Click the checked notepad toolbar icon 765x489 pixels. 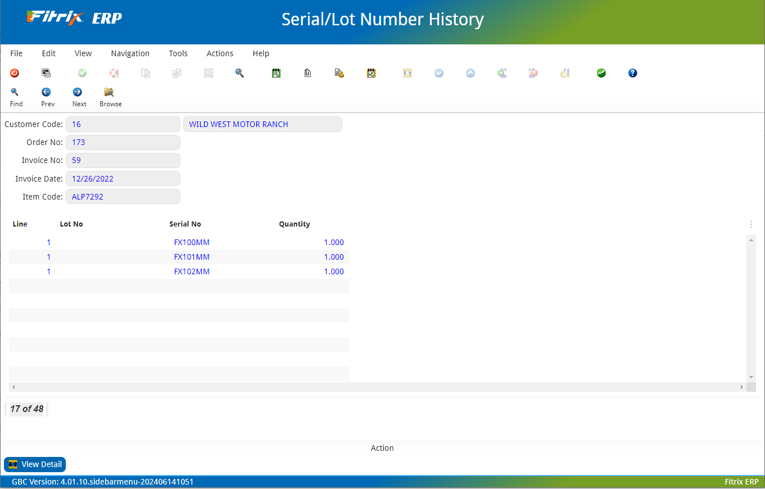pos(371,73)
